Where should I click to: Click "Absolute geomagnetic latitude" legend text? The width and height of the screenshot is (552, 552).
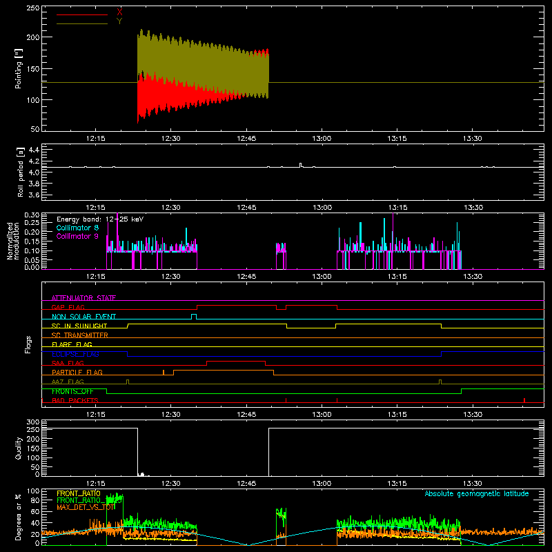pos(477,493)
